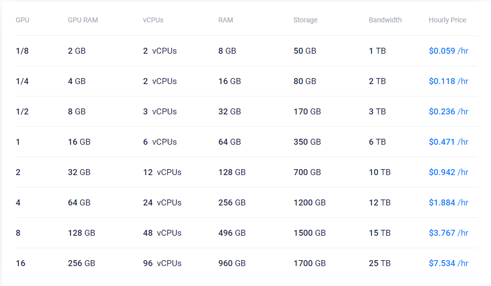Select the $1.884 /hr hourly price

click(448, 202)
